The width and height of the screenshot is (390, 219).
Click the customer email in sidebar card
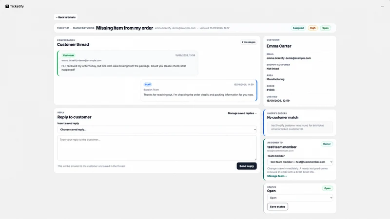289,58
